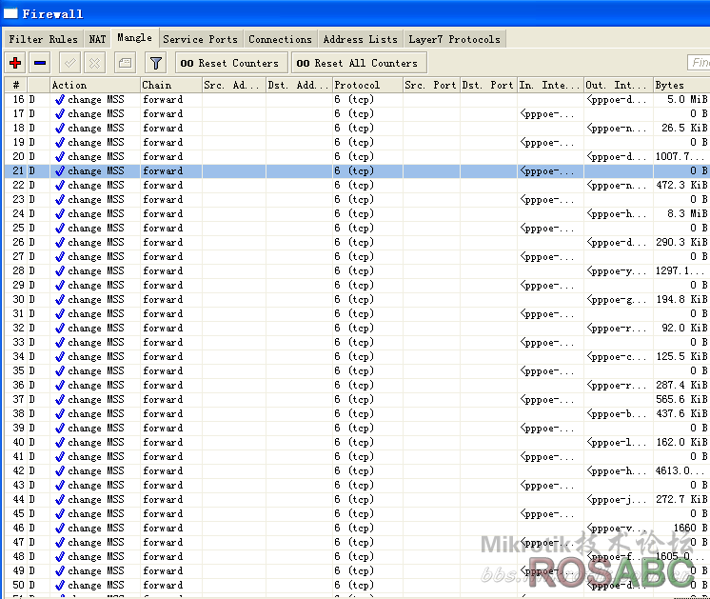The height and width of the screenshot is (599, 710).
Task: Click the change MSS icon in row 30
Action: (x=59, y=299)
